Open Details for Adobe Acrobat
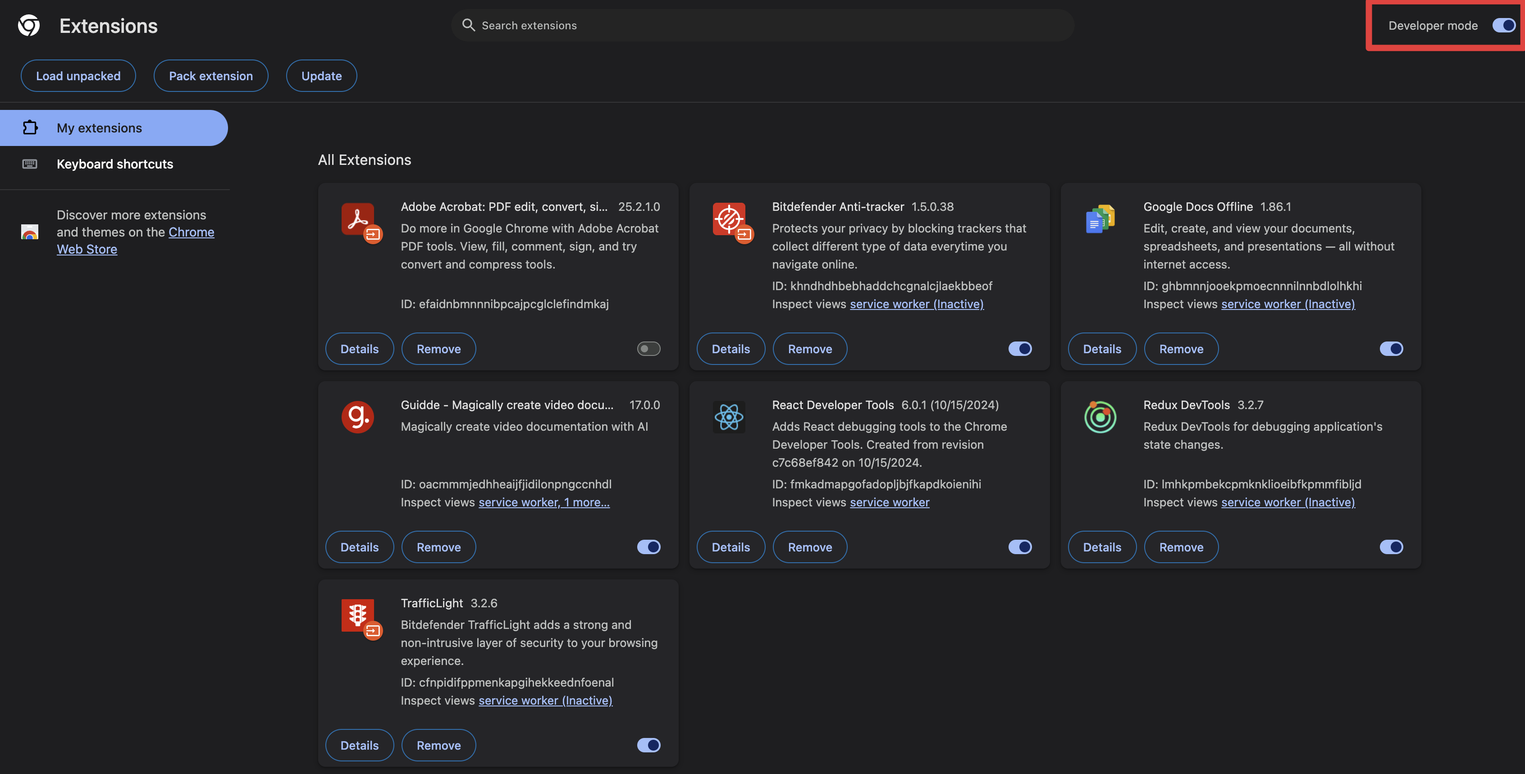 [359, 349]
